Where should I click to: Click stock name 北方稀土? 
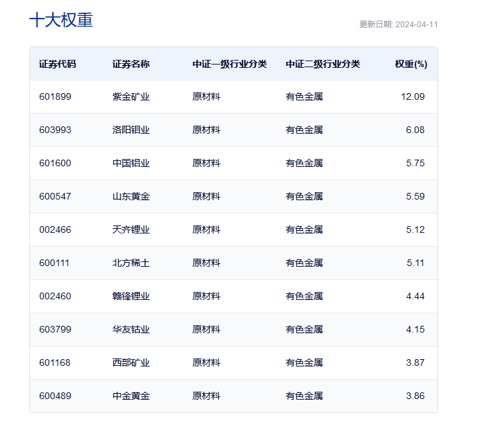point(131,263)
